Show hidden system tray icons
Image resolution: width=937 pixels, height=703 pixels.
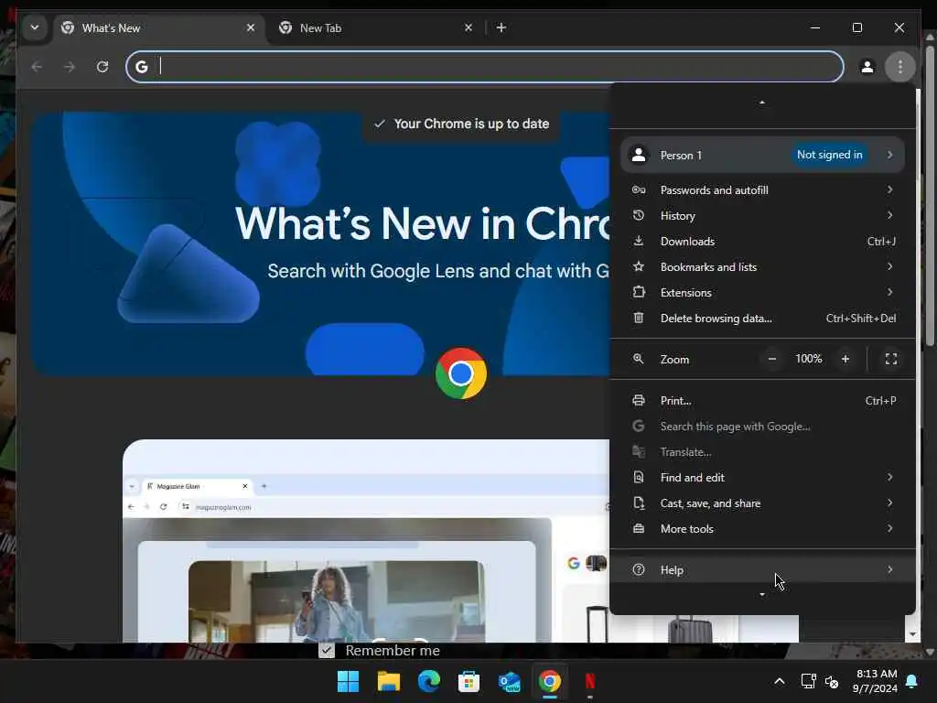point(780,681)
